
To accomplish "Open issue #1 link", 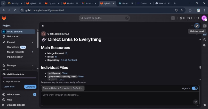I will click(56, 57).
